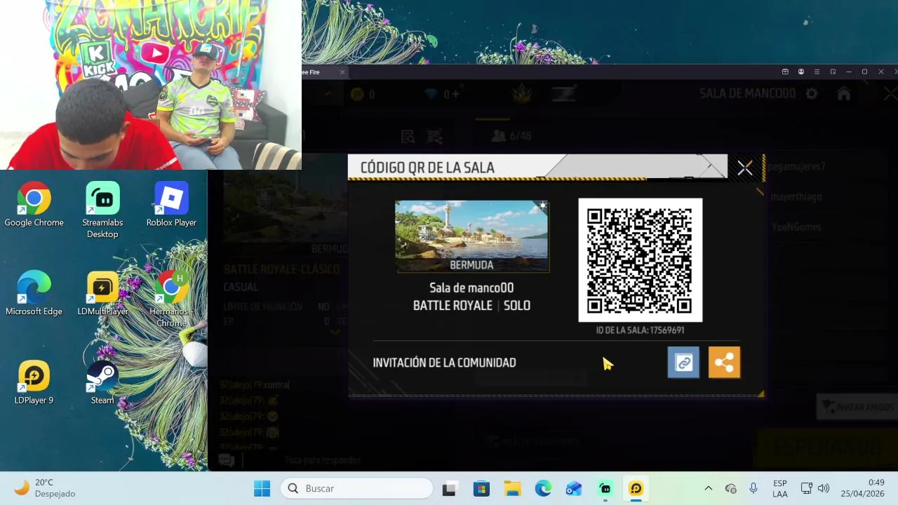Show hidden system tray icons
898x505 pixels.
coord(708,488)
